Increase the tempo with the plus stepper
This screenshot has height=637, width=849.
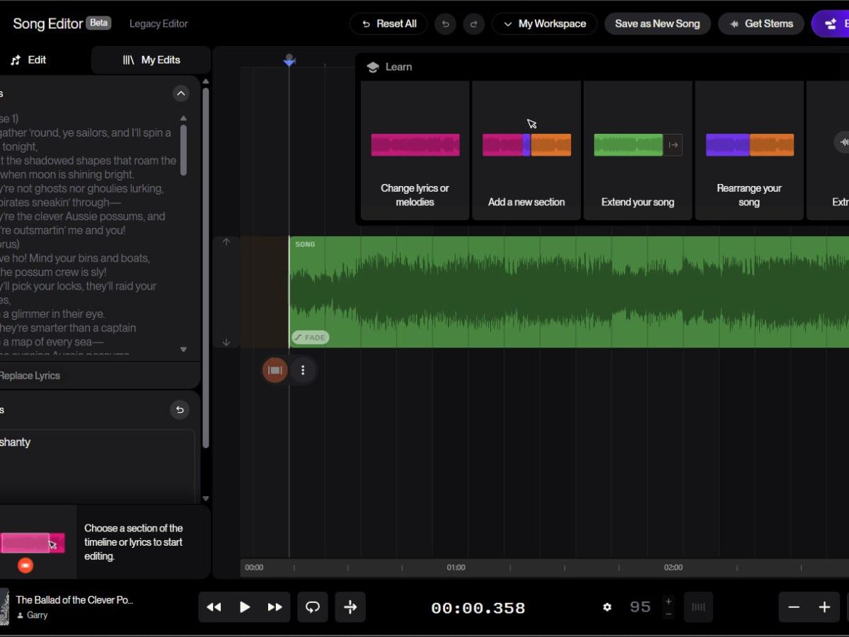[668, 601]
